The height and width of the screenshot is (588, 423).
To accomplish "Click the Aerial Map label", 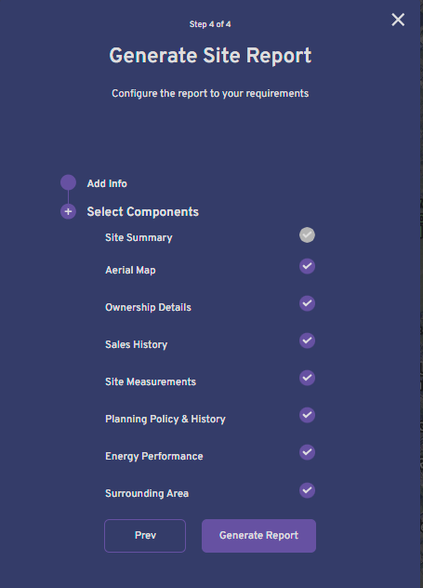I will pos(130,270).
